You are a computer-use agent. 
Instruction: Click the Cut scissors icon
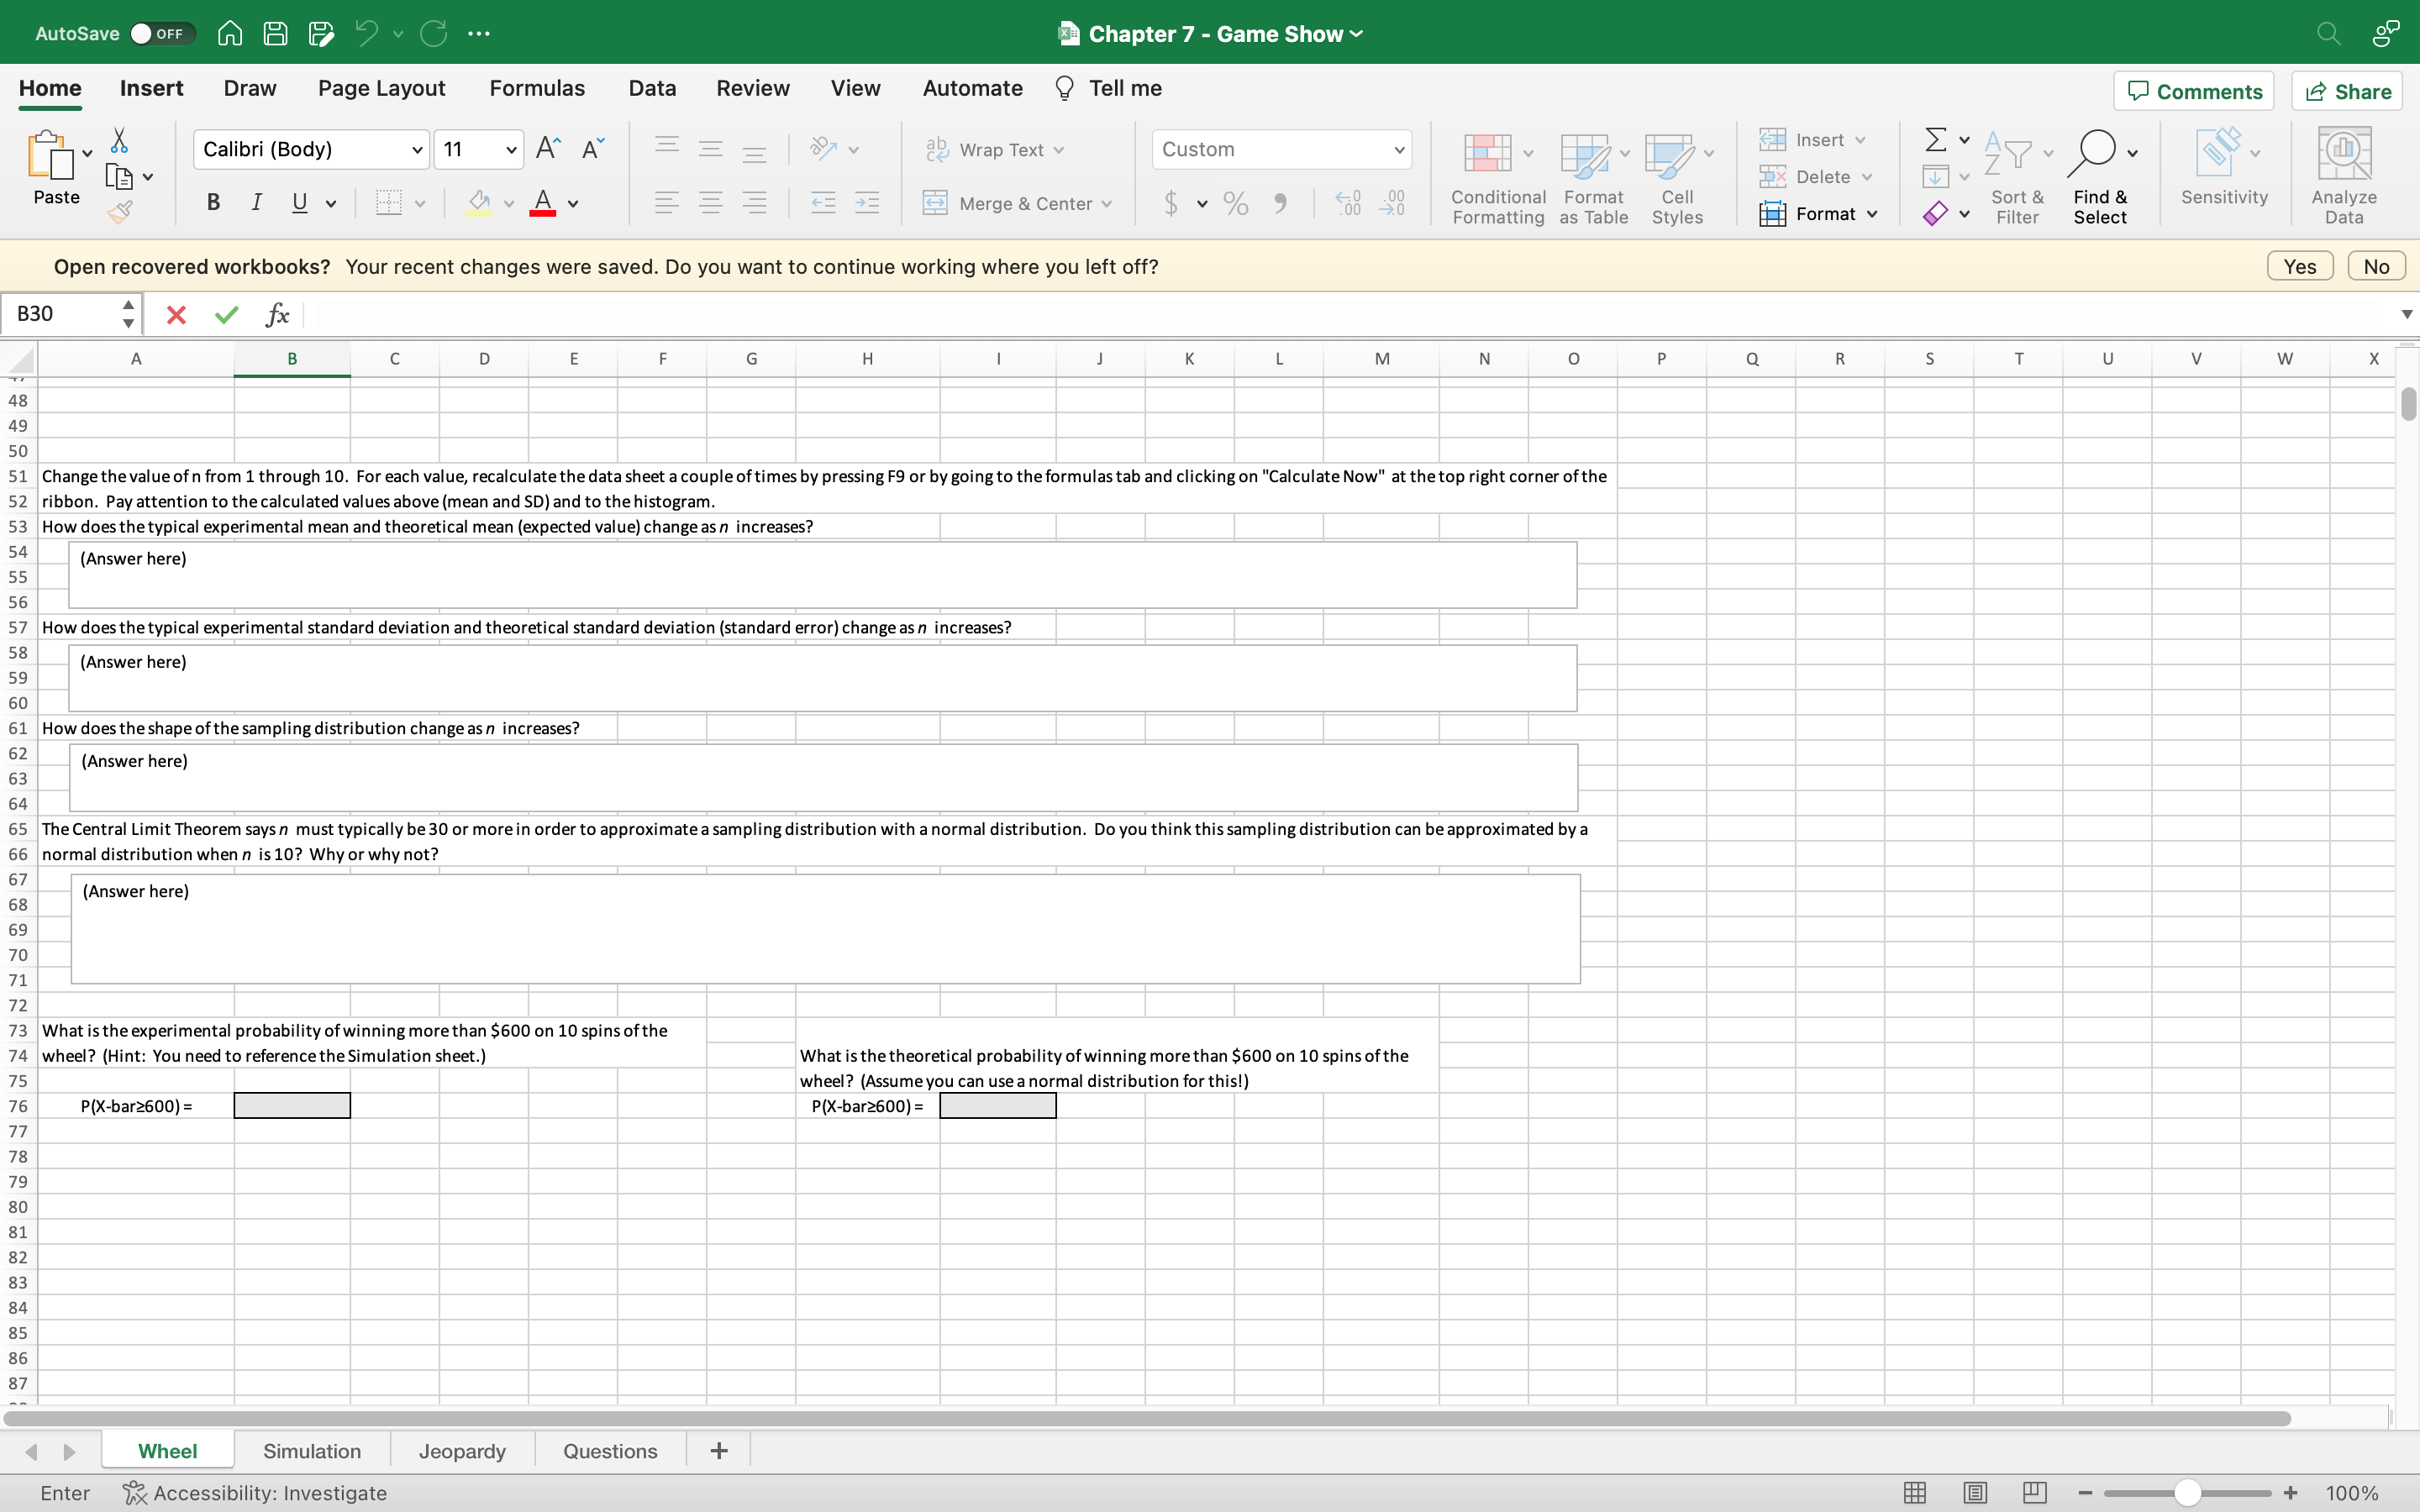click(x=119, y=139)
